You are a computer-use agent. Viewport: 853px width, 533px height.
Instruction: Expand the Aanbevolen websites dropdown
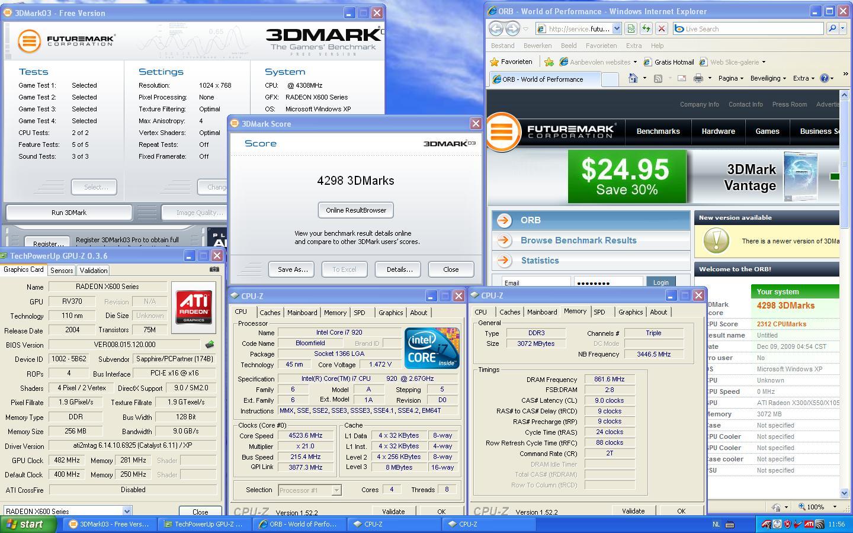pos(635,62)
